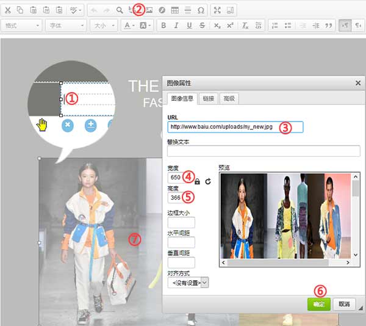Click the Redo arrow icon
This screenshot has height=326, width=366.
pyautogui.click(x=107, y=10)
